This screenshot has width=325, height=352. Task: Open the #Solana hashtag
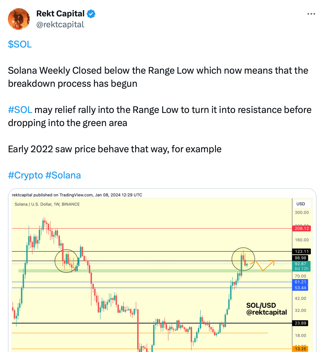[63, 175]
